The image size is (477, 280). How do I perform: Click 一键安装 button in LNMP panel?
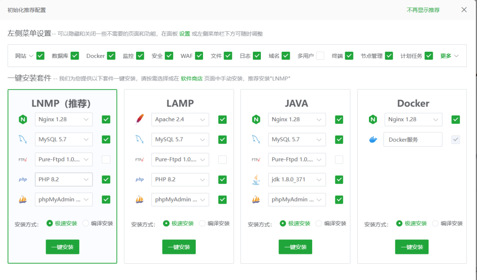(62, 247)
